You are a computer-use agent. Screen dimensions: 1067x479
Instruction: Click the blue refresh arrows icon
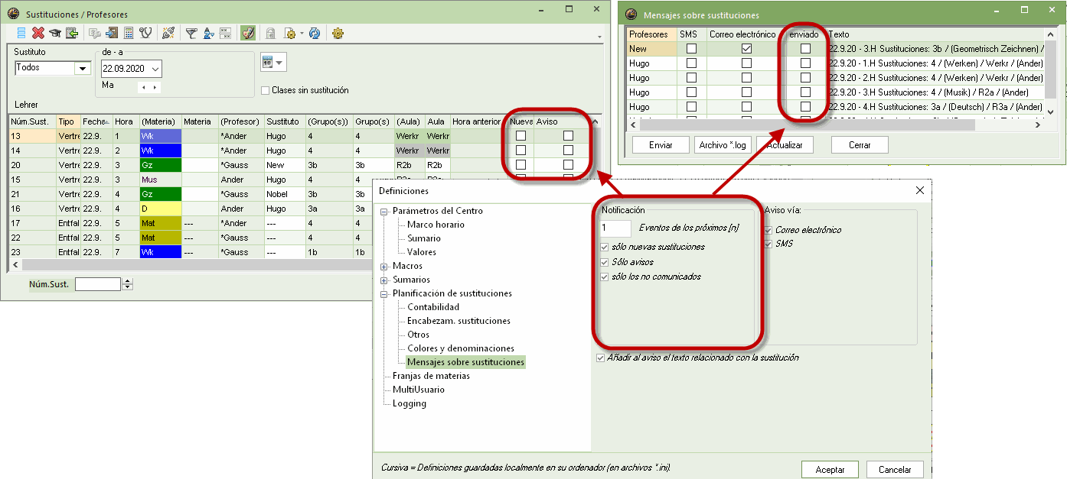(314, 33)
